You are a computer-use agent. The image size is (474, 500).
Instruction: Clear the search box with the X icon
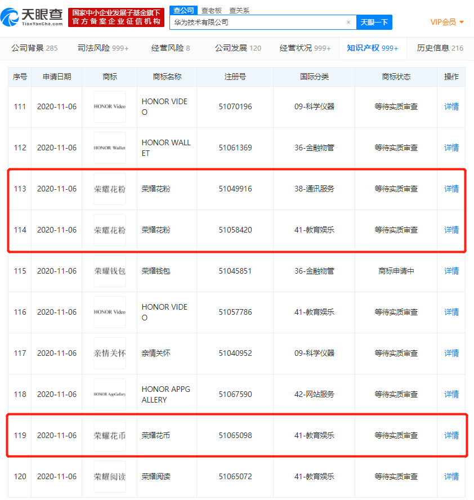[x=348, y=23]
